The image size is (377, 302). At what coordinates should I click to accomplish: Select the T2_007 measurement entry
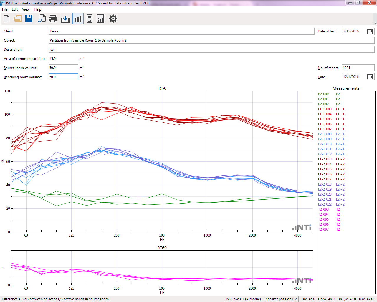point(323,229)
